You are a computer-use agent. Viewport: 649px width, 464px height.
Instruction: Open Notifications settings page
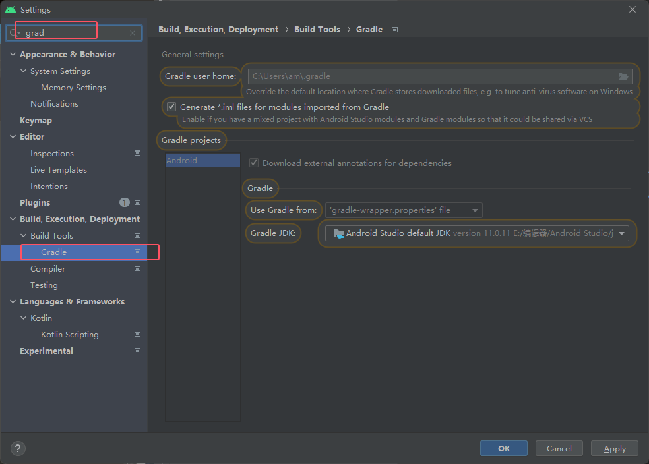tap(54, 103)
